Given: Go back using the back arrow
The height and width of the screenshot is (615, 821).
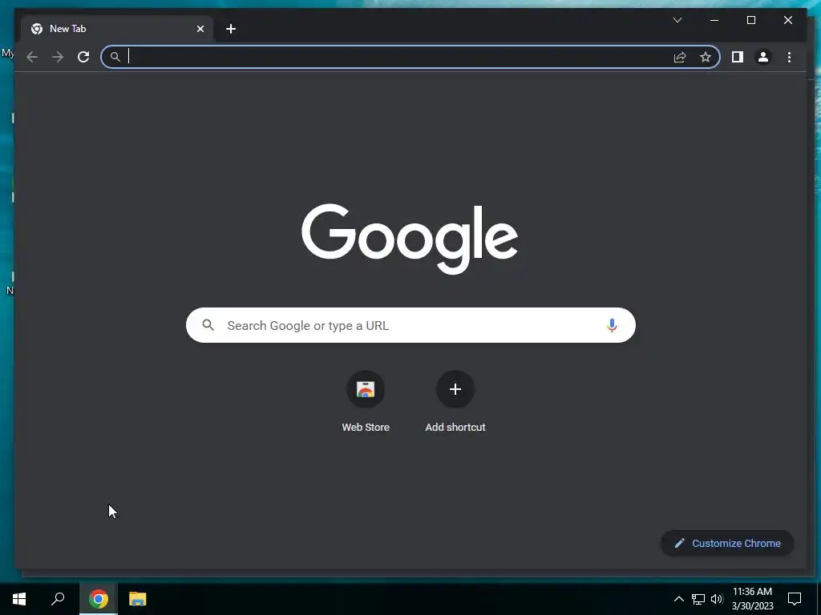Looking at the screenshot, I should click(x=32, y=57).
